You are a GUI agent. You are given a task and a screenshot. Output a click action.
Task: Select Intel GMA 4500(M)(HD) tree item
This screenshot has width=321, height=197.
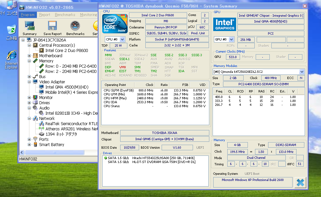67,87
